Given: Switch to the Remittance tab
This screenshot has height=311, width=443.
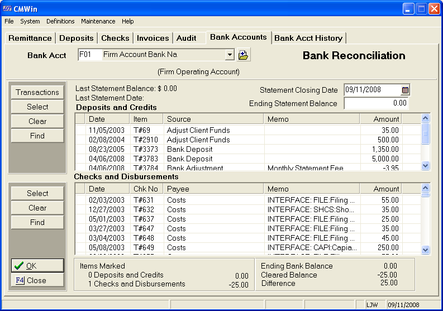Looking at the screenshot, I should 30,38.
